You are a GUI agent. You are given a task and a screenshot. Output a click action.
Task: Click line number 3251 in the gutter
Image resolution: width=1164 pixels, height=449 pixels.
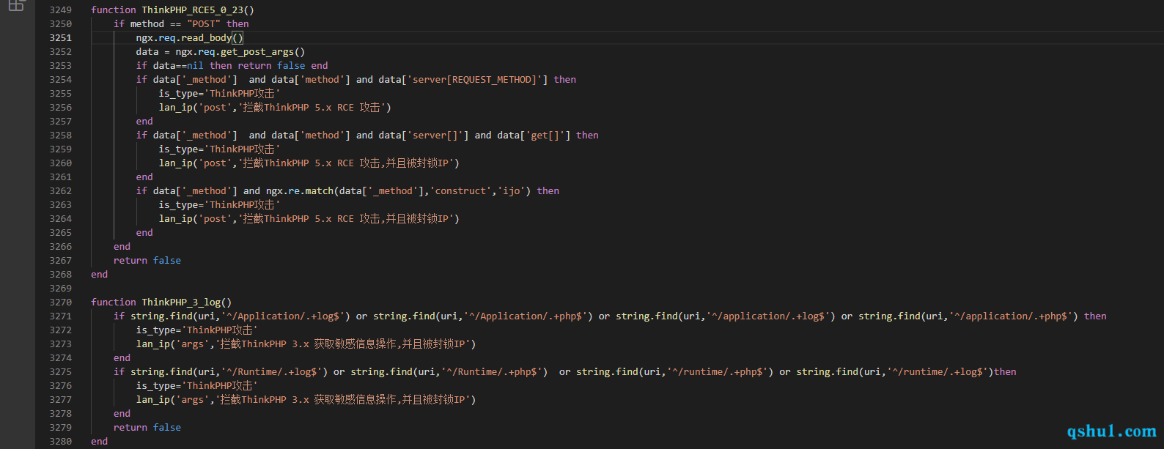click(x=61, y=38)
